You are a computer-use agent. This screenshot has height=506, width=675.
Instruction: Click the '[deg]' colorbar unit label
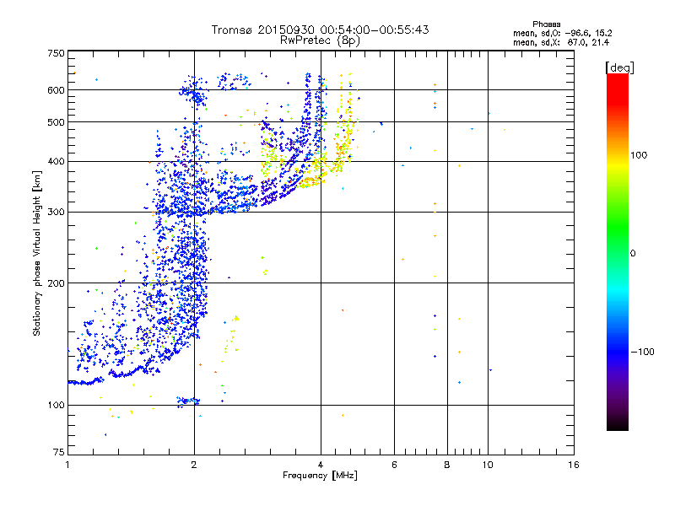[x=619, y=67]
